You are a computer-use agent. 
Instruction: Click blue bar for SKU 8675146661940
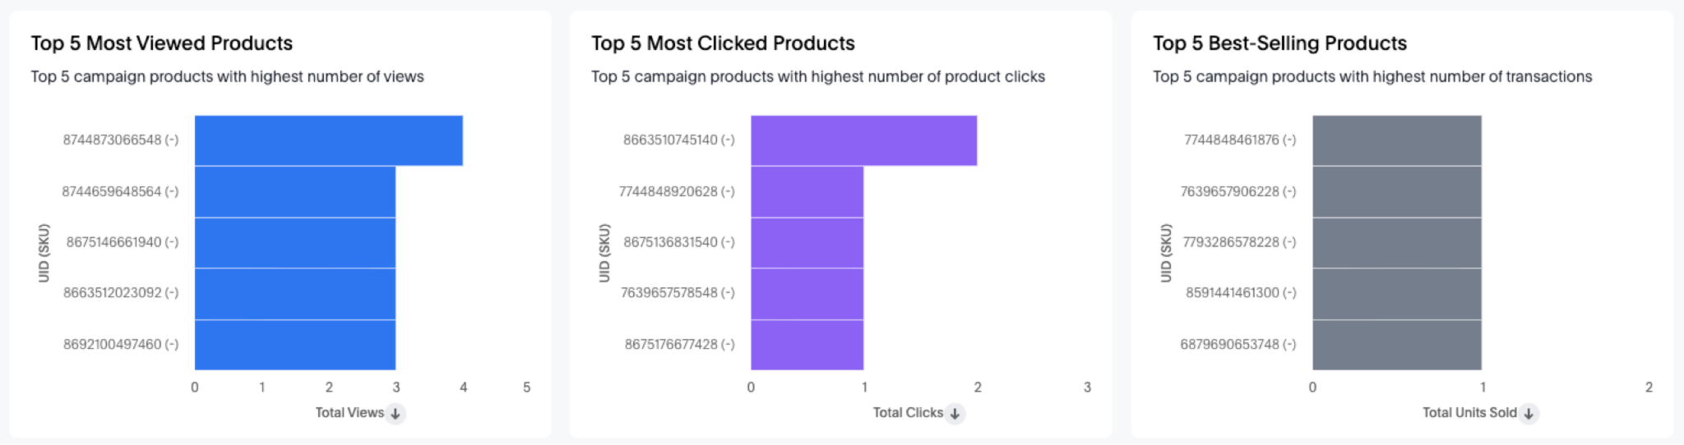click(294, 242)
